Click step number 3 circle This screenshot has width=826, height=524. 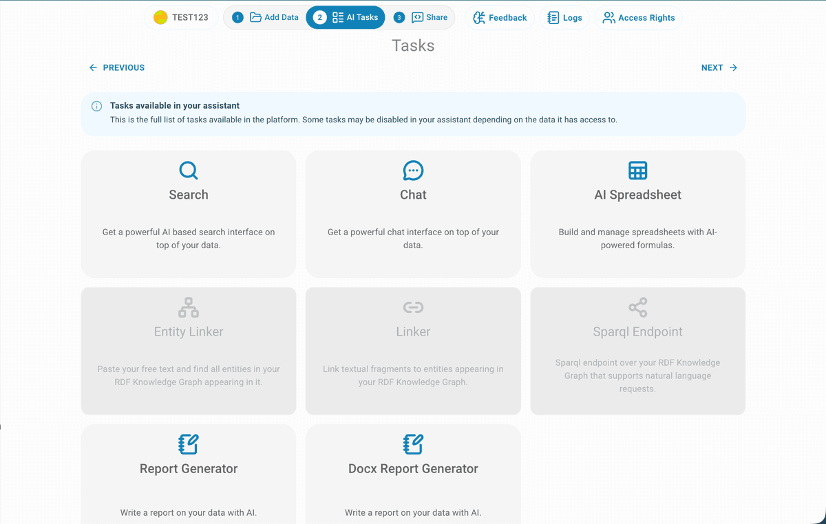pos(399,17)
